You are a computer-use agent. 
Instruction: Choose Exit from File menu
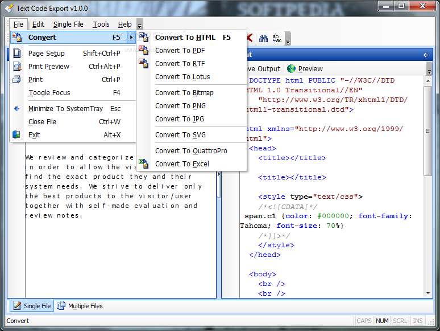pyautogui.click(x=73, y=134)
